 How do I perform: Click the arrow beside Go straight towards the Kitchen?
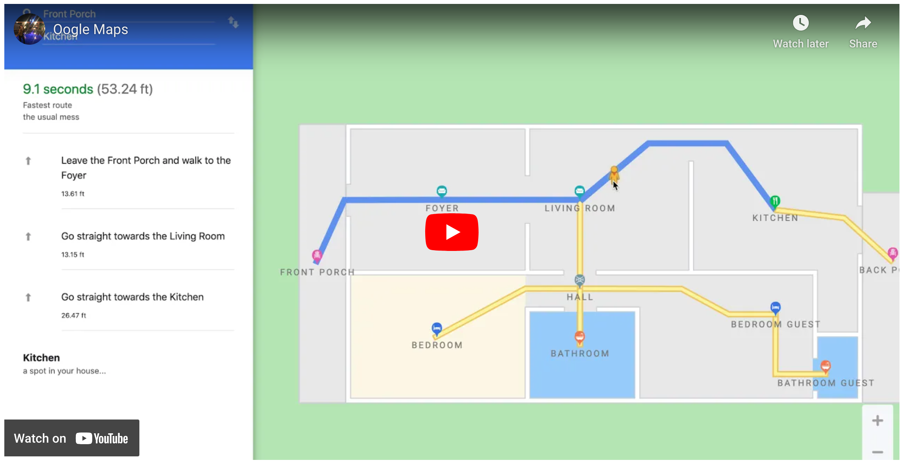click(28, 297)
